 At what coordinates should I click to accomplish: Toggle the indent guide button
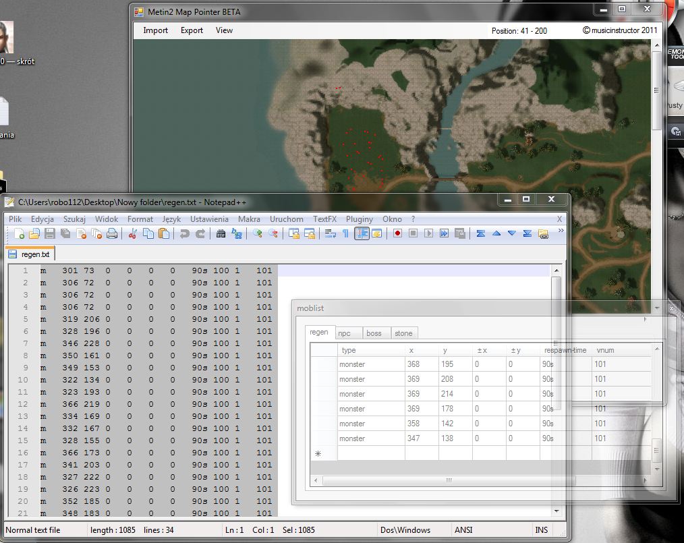[362, 234]
